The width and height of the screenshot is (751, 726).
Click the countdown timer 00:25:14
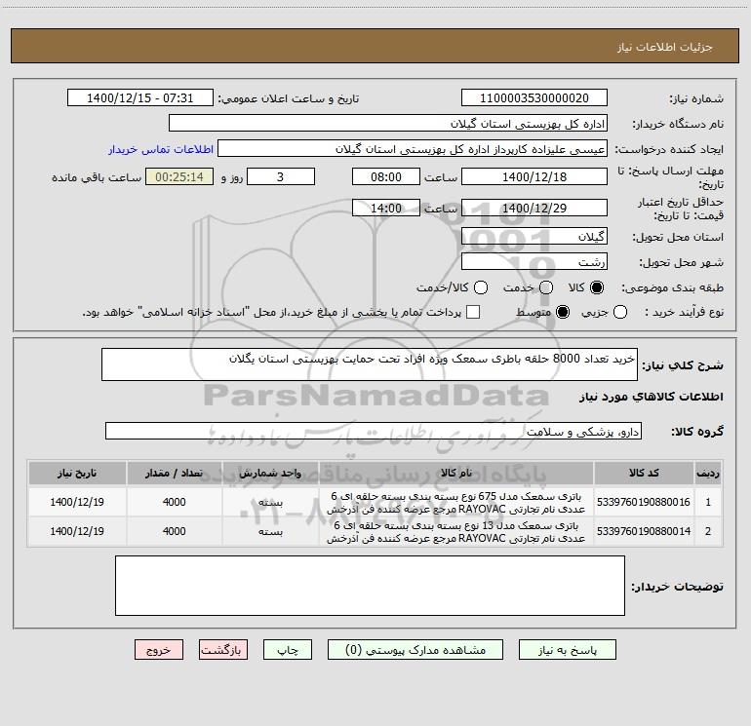coord(179,176)
